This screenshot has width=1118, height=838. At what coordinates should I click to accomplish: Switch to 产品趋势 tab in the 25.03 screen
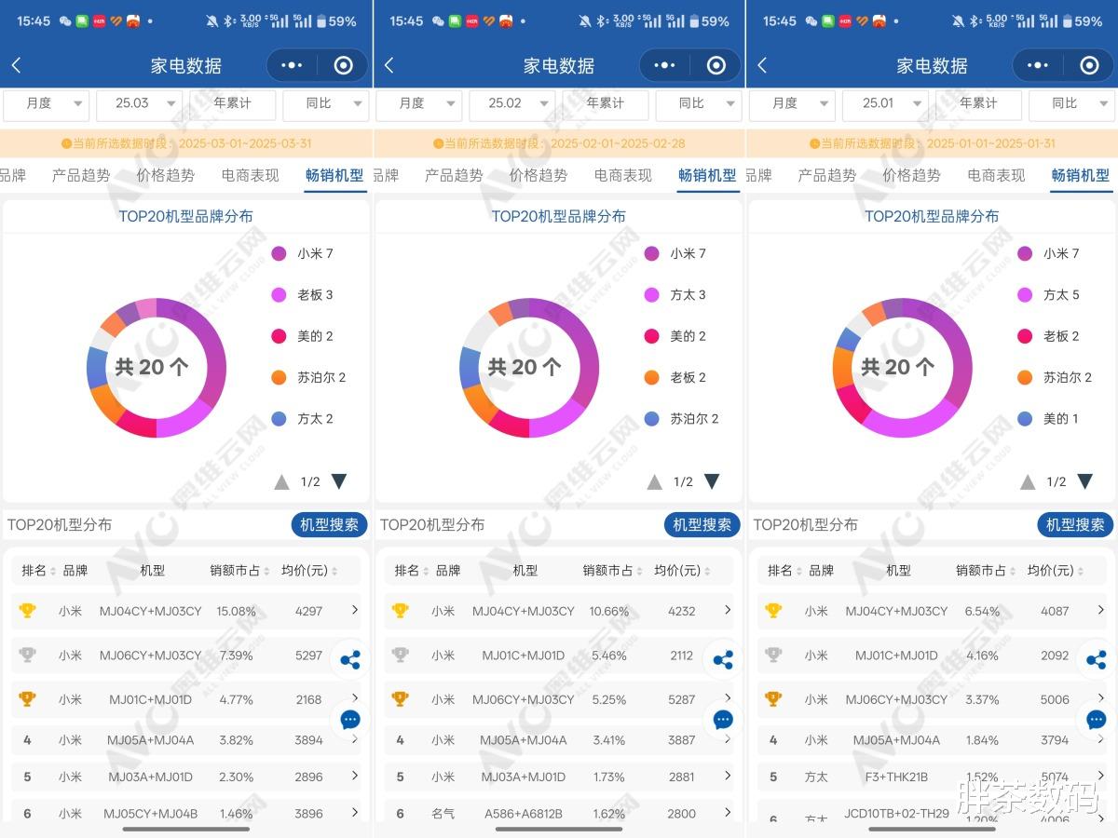[81, 175]
